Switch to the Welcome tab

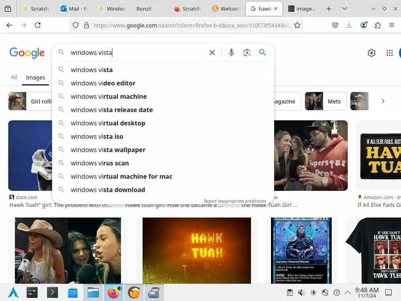[226, 9]
